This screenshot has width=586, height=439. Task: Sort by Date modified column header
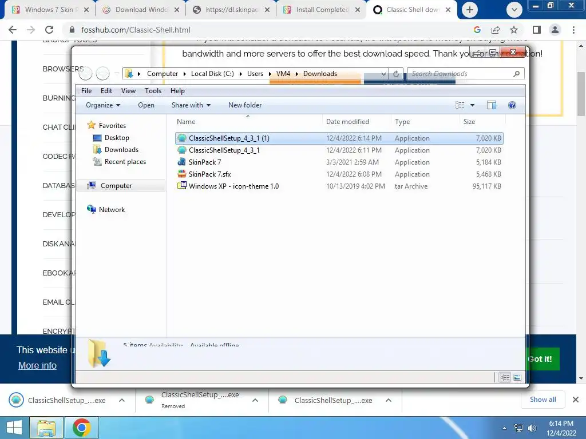click(357, 122)
